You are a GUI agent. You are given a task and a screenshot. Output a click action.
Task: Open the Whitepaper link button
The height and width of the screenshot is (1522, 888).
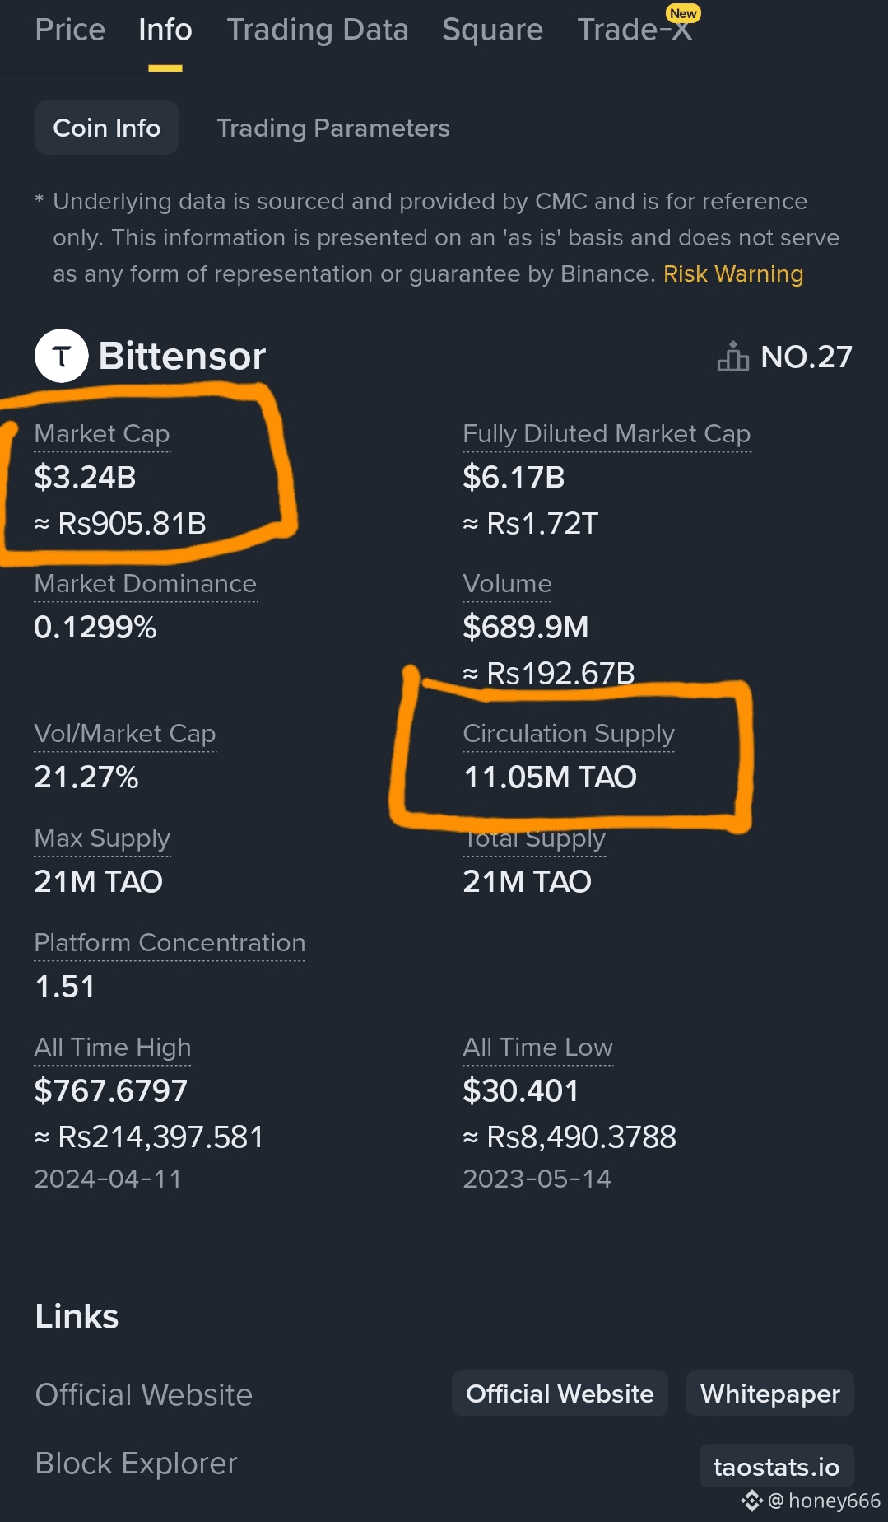tap(770, 1394)
